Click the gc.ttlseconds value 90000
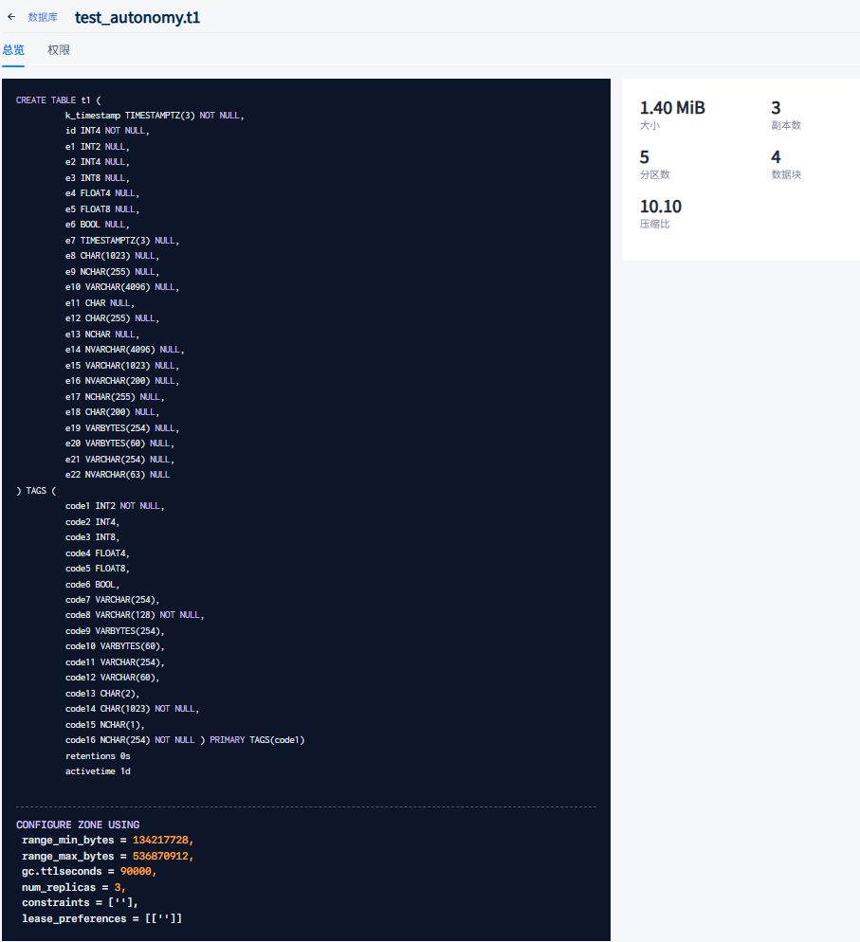 click(x=137, y=871)
